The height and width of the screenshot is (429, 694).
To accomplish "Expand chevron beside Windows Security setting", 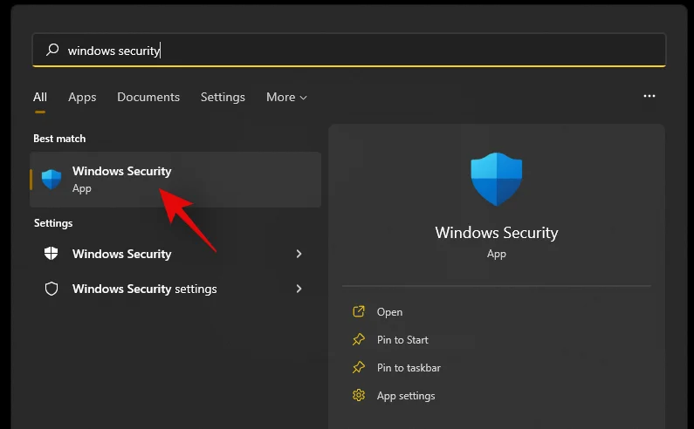I will click(x=299, y=254).
